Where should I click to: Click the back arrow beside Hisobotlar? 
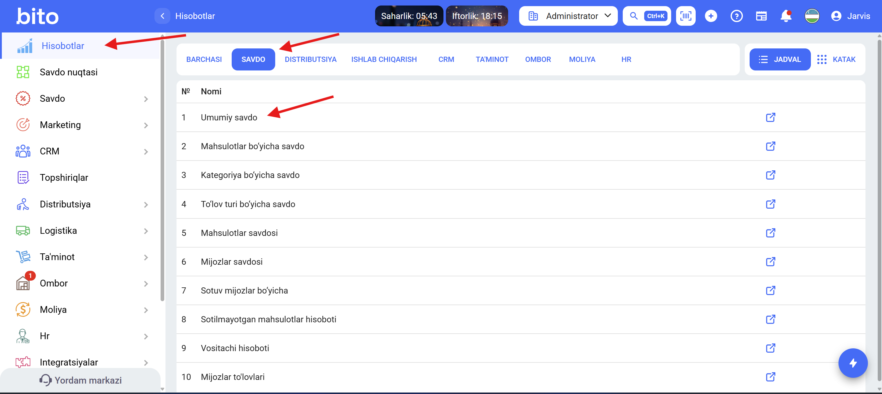tap(162, 16)
